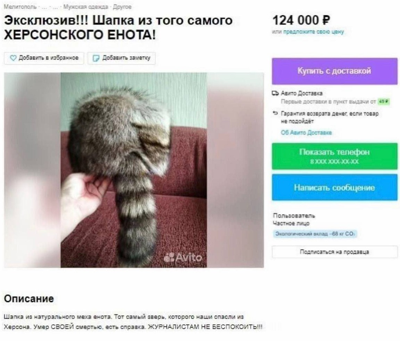Go to the Мужская одежда breadcrumb category
The height and width of the screenshot is (341, 400).
(x=85, y=7)
